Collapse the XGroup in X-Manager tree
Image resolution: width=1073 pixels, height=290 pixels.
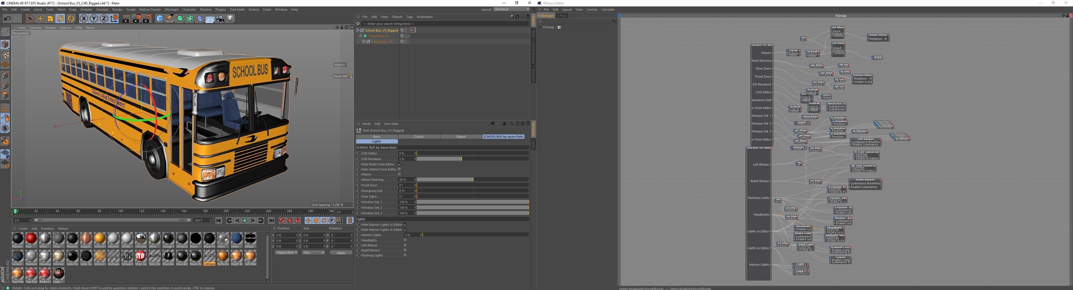coord(540,27)
